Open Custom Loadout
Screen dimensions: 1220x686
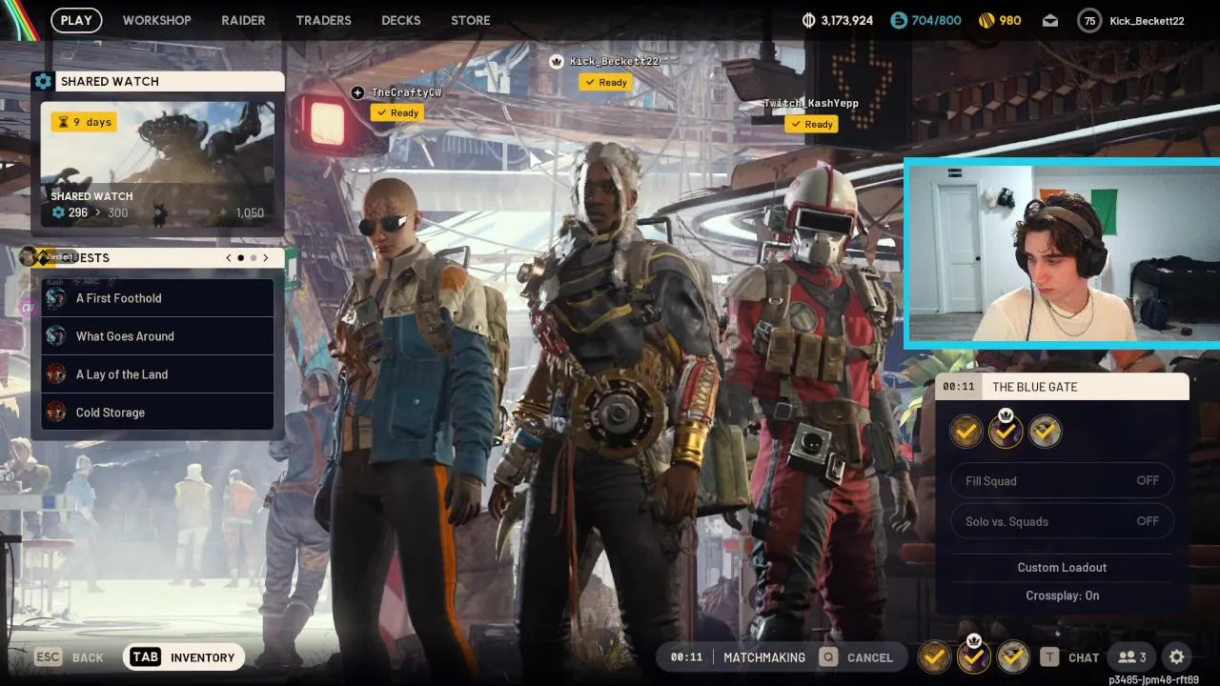[x=1062, y=567]
